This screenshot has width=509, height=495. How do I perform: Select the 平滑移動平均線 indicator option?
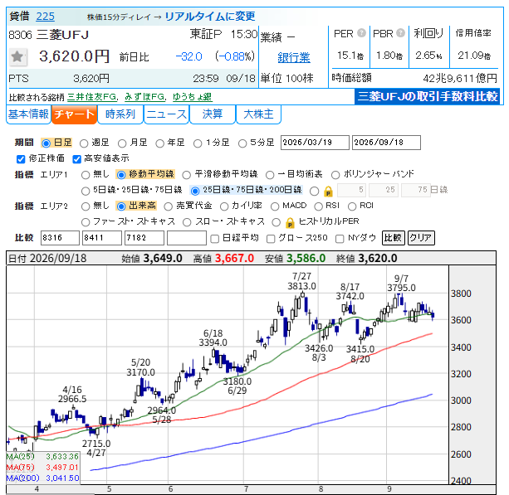click(186, 175)
